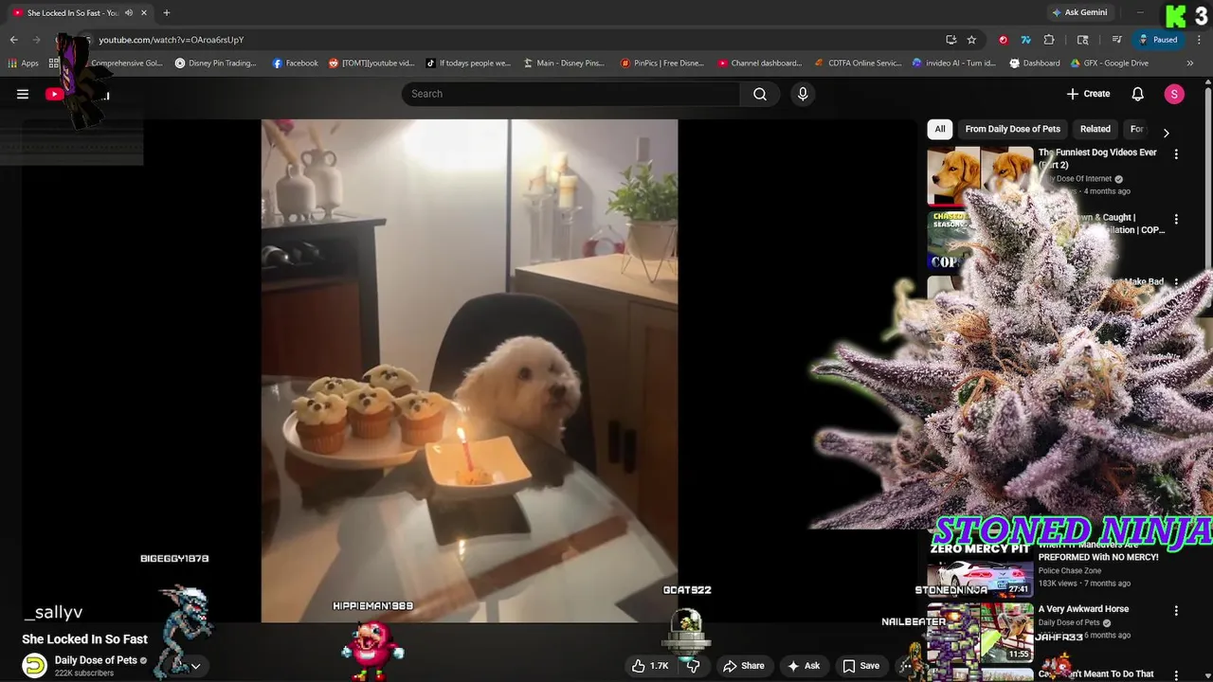The height and width of the screenshot is (682, 1213).
Task: Click the install/cast icon in address bar
Action: (x=950, y=40)
